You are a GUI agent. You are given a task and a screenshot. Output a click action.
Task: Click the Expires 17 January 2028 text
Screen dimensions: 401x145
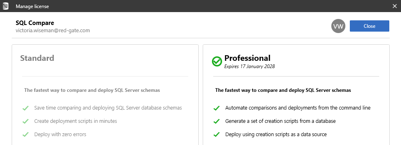(249, 66)
